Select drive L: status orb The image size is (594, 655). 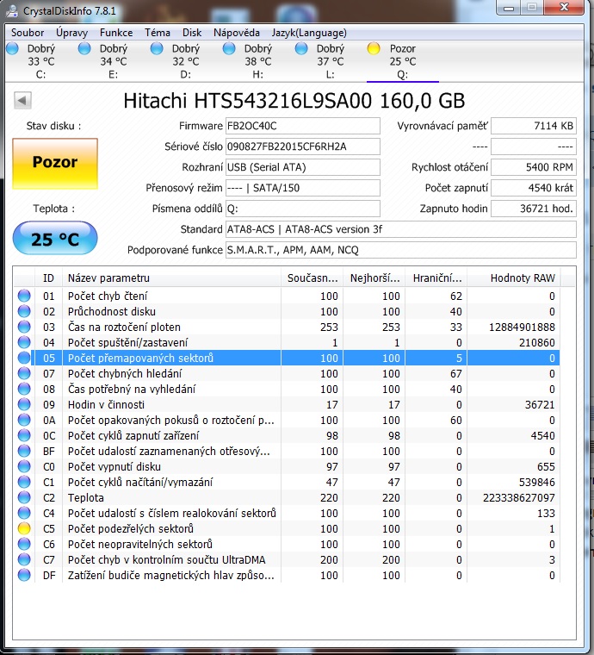point(301,49)
